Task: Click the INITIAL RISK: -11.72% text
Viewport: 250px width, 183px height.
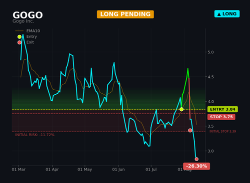Action: tap(35, 135)
